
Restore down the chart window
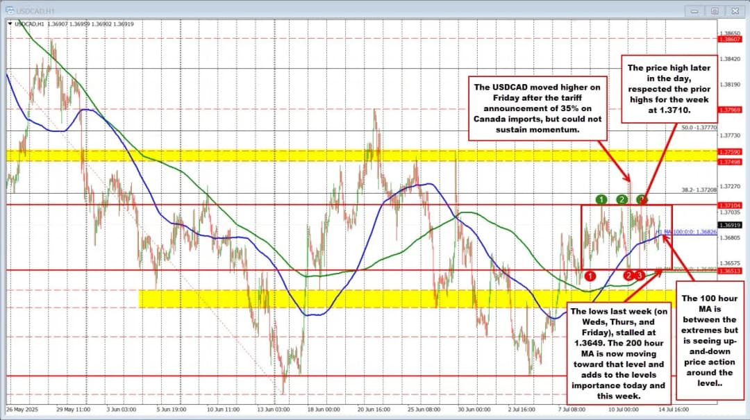714,10
